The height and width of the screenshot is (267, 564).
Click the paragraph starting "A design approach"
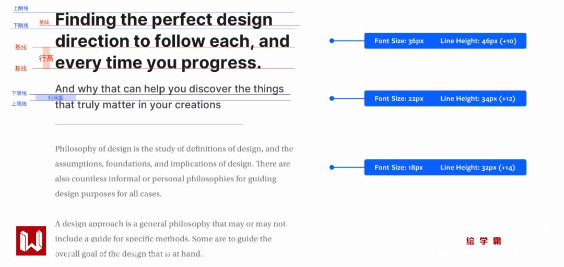coord(170,239)
